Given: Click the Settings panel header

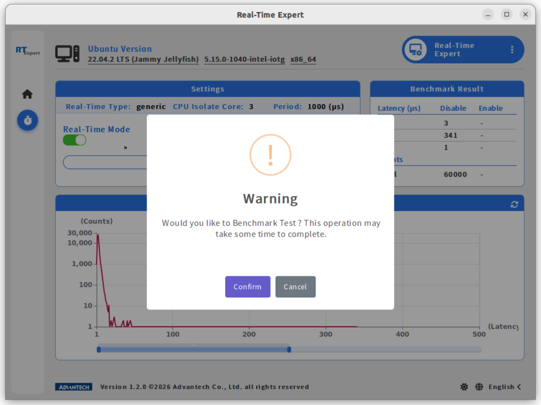Looking at the screenshot, I should pos(208,89).
